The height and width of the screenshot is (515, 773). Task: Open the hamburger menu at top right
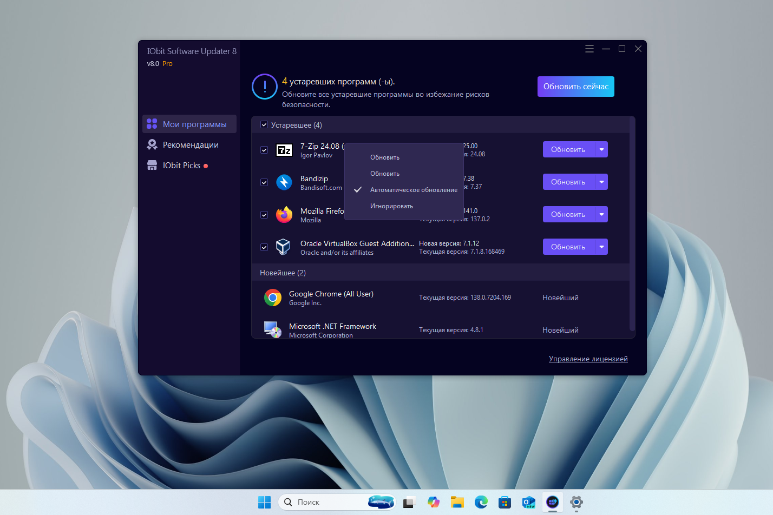[x=589, y=48]
